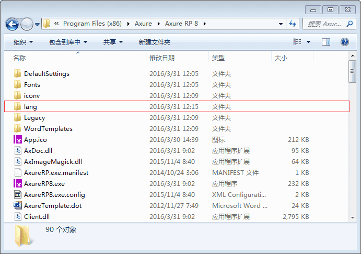The image size is (361, 254).
Task: Select the file name AxureRP8.exe
Action: click(44, 184)
